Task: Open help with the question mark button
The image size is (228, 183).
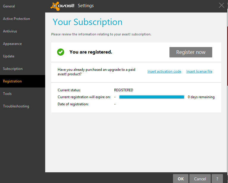Action: [x=217, y=179]
